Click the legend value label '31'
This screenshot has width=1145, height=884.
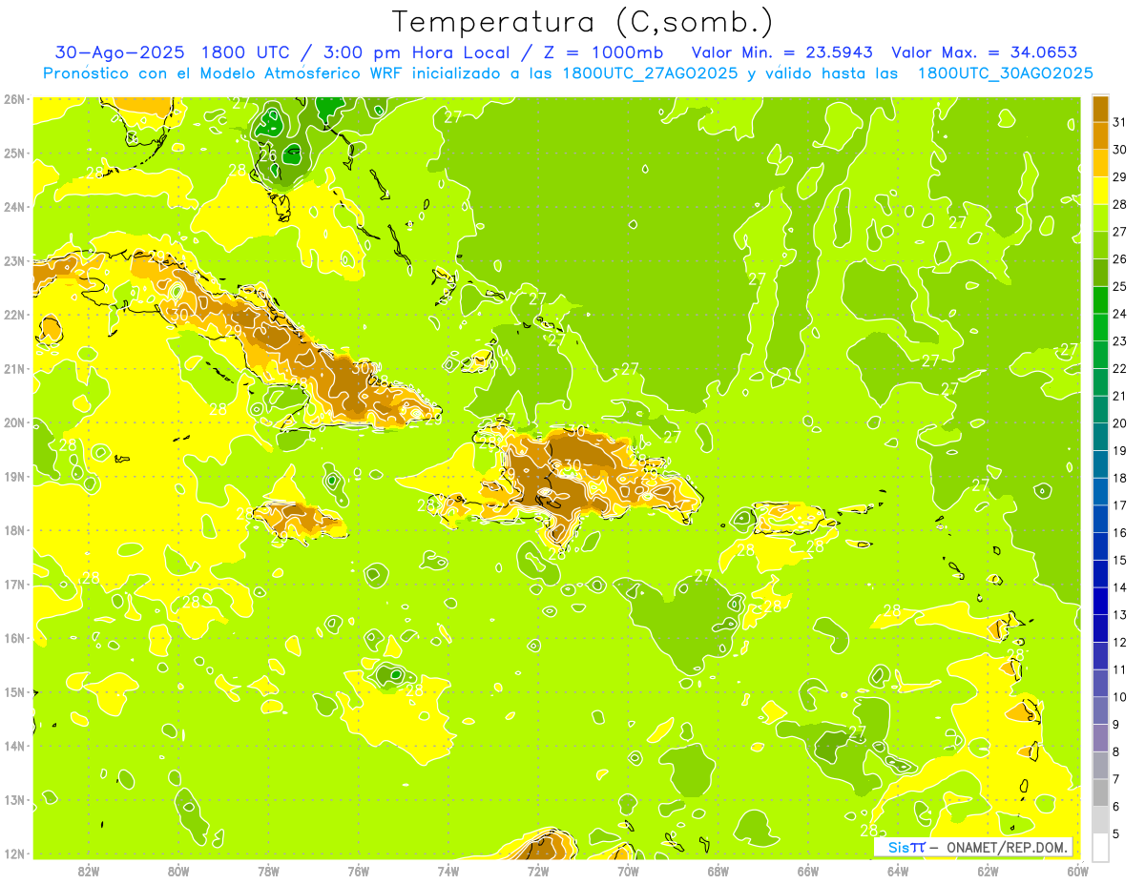point(1119,122)
